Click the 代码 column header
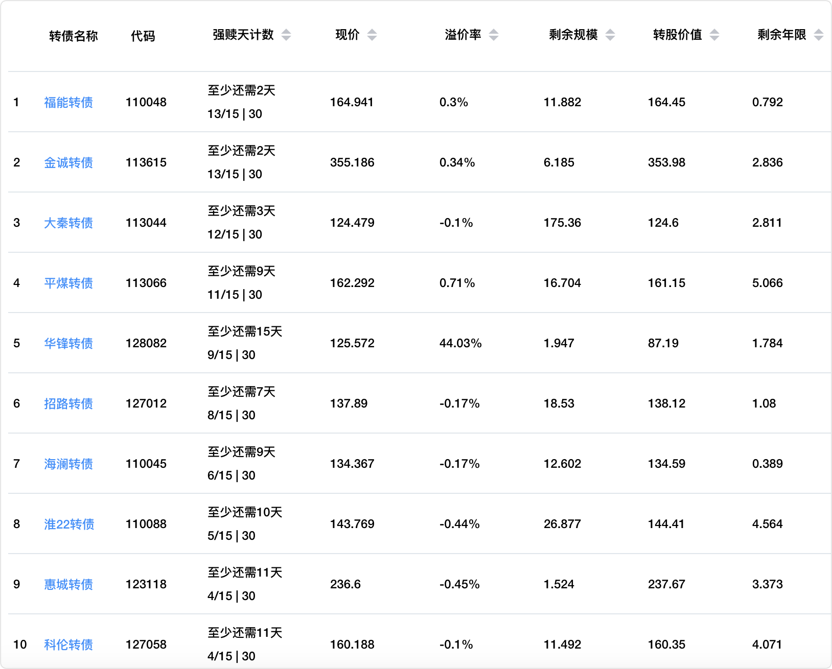This screenshot has height=669, width=832. (143, 36)
